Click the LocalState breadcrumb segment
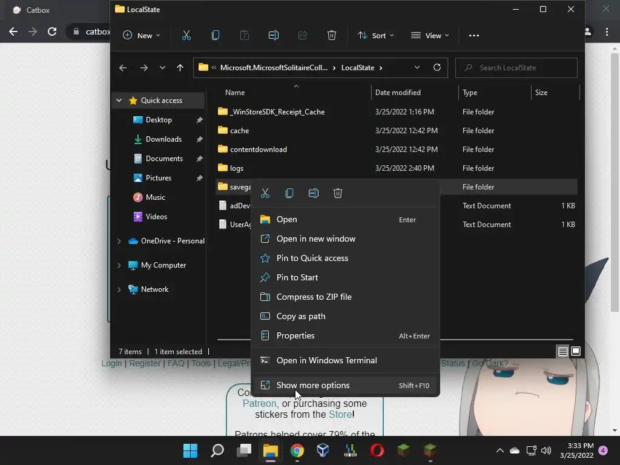Viewport: 620px width, 465px height. 357,68
